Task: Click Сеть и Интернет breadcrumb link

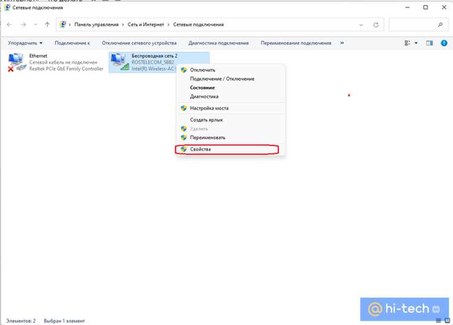Action: pos(146,25)
